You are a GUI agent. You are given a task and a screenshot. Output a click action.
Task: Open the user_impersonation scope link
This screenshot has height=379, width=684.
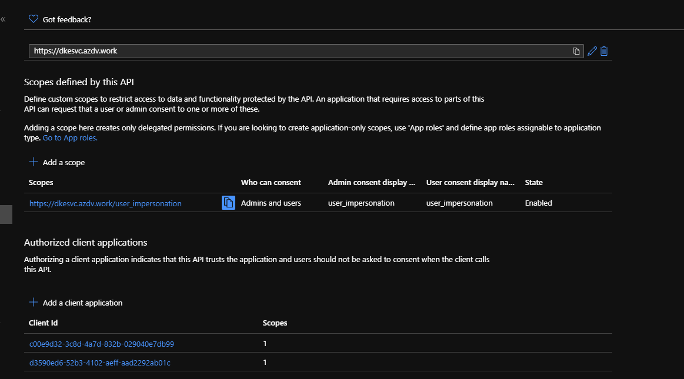[105, 203]
